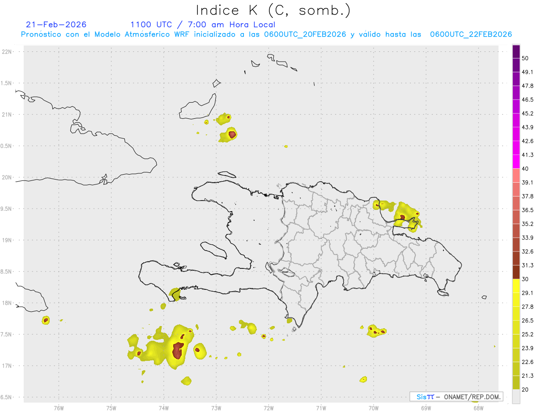Image resolution: width=537 pixels, height=414 pixels.
Task: Click the "73W" longitude label
Action: (x=216, y=407)
